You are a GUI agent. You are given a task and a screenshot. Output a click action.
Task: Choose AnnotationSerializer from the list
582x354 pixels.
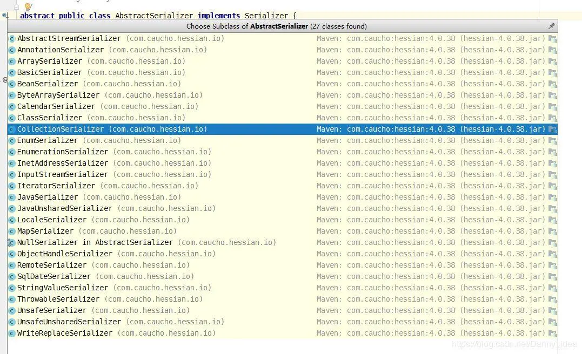click(x=283, y=50)
